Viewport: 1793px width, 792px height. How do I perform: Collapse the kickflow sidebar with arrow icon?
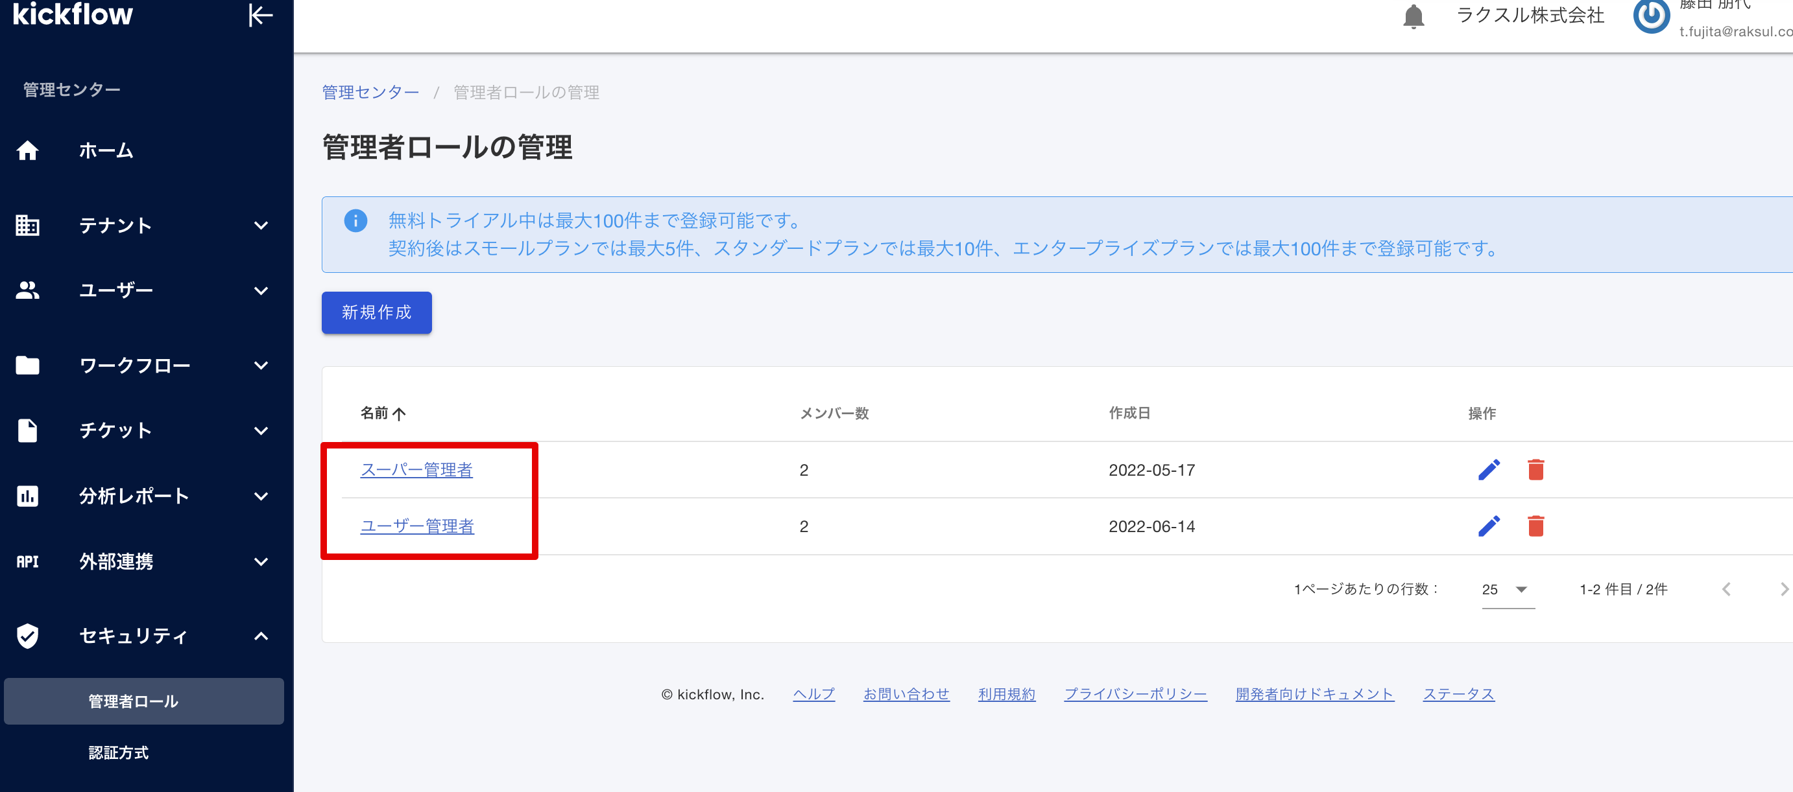(260, 16)
